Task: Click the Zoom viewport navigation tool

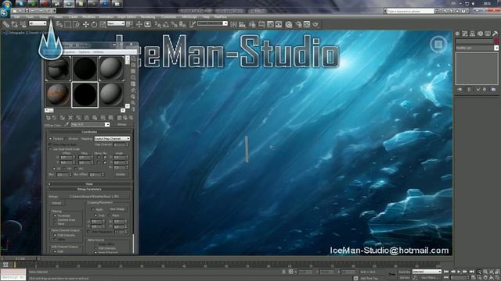Action: 479,272
